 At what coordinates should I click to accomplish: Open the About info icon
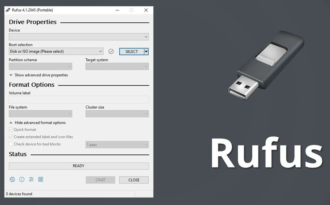click(x=22, y=180)
